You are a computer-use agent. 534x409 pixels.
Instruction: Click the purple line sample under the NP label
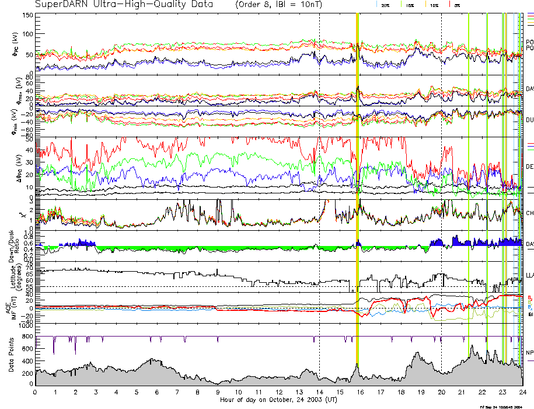pos(530,361)
